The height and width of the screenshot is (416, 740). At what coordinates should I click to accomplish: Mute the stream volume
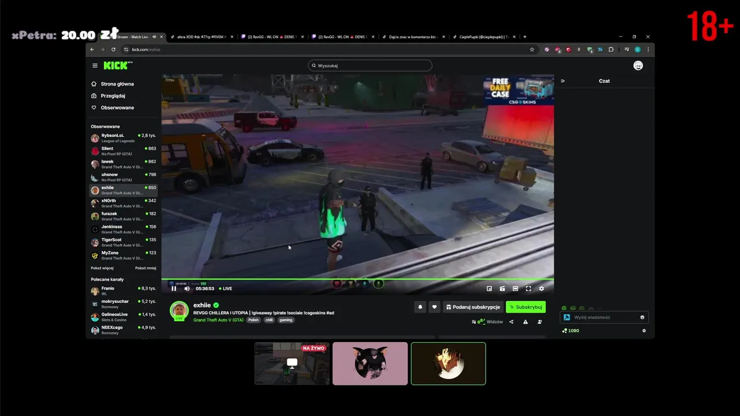187,288
